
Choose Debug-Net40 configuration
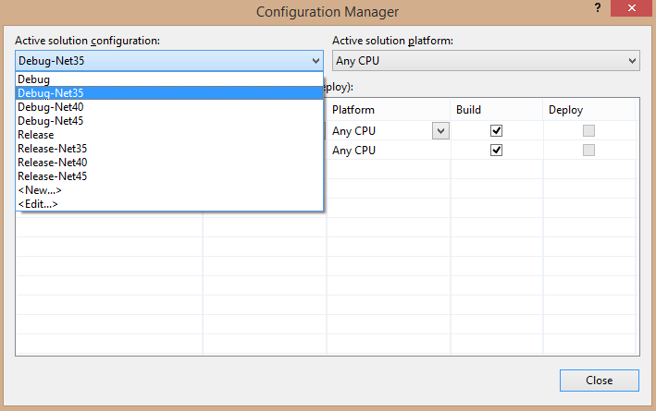pyautogui.click(x=51, y=107)
